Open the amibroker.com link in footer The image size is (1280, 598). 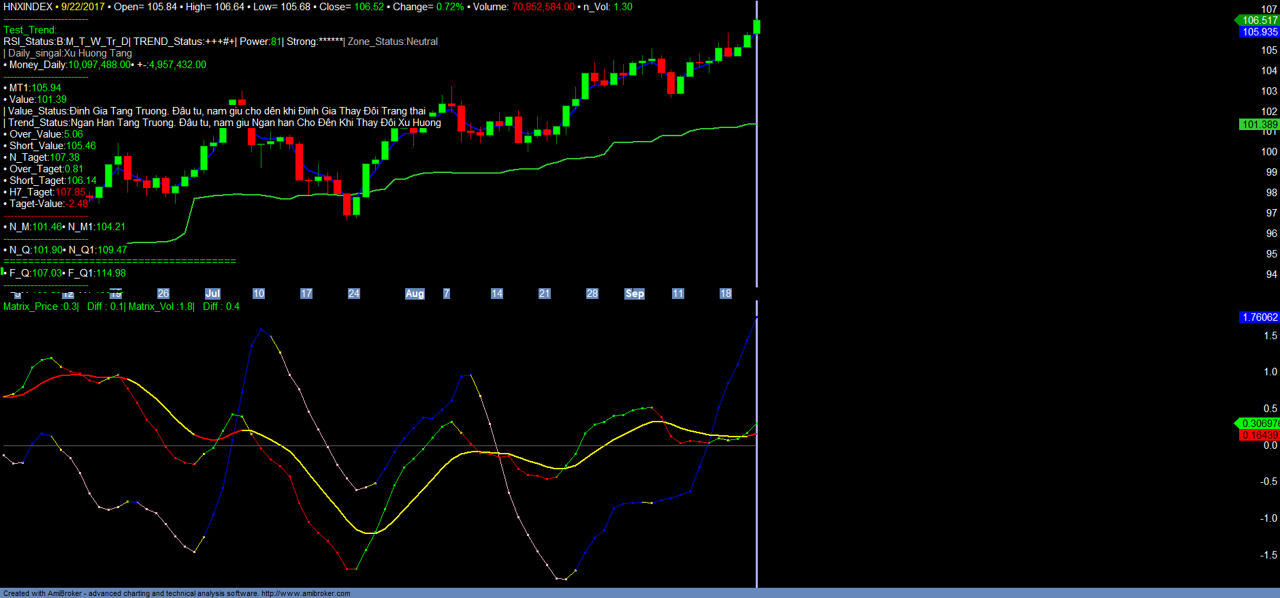pos(306,593)
